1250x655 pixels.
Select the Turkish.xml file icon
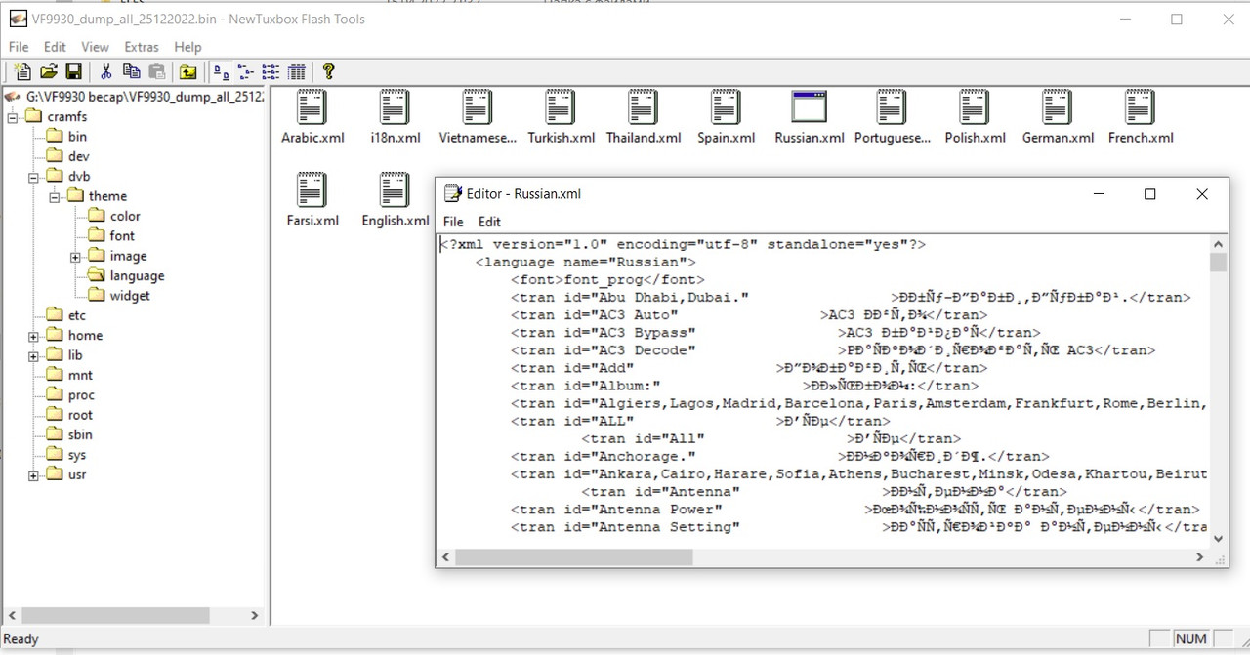(x=561, y=106)
